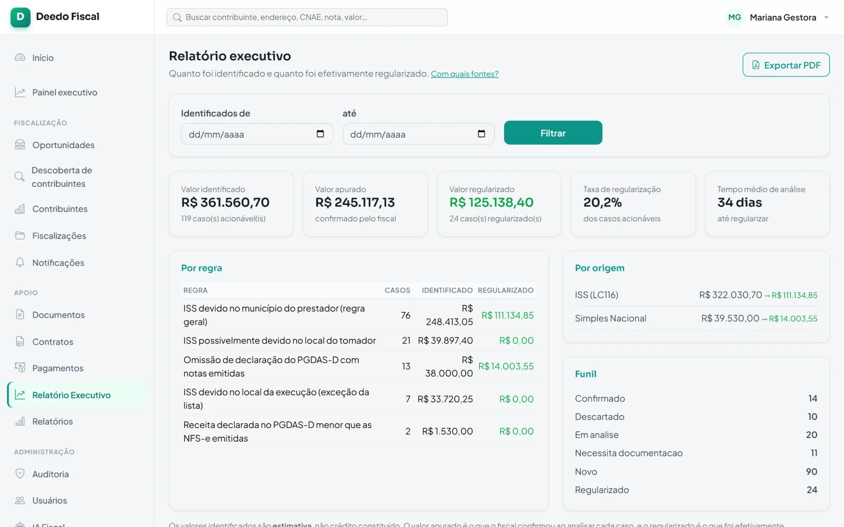The image size is (844, 527).
Task: Click the R$ 111.134,85 regularized amount in table
Action: pos(507,315)
